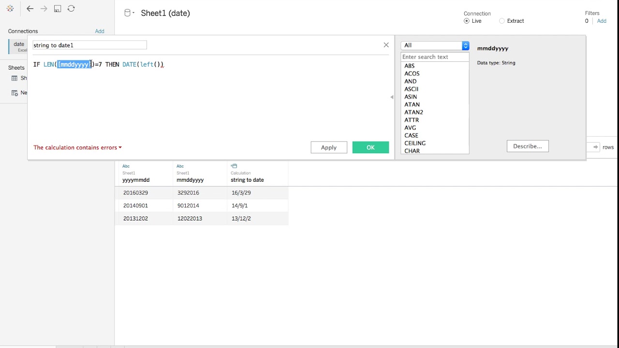Click the save icon in toolbar
This screenshot has width=619, height=348.
coord(58,9)
